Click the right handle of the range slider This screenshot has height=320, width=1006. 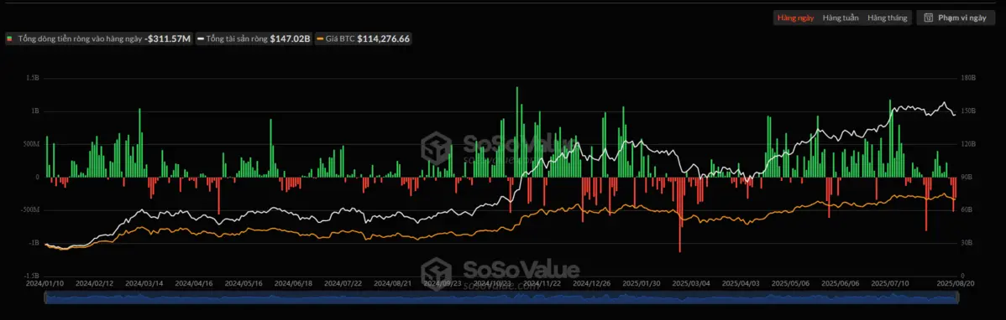(958, 297)
